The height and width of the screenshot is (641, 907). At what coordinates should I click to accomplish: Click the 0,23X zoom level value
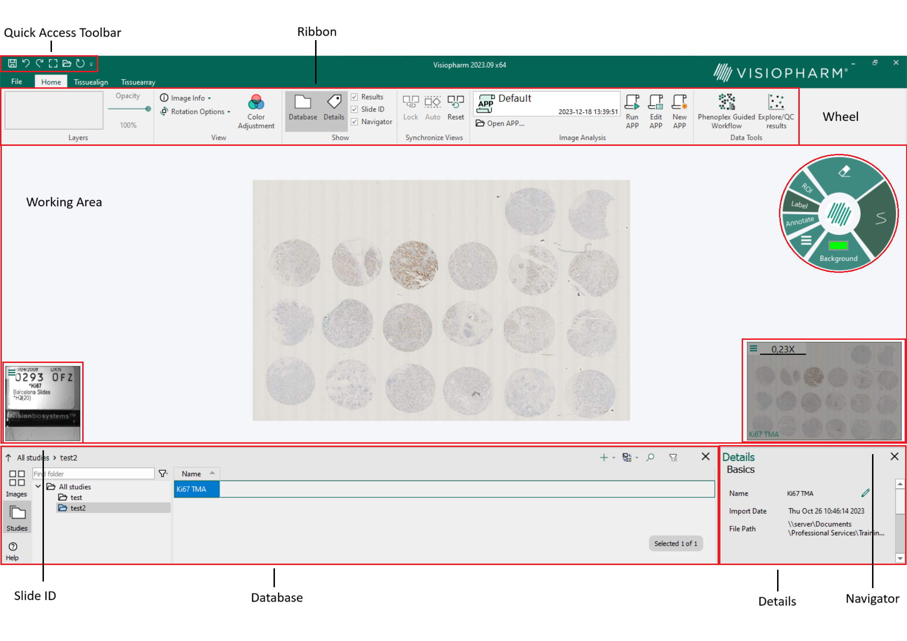(x=783, y=349)
